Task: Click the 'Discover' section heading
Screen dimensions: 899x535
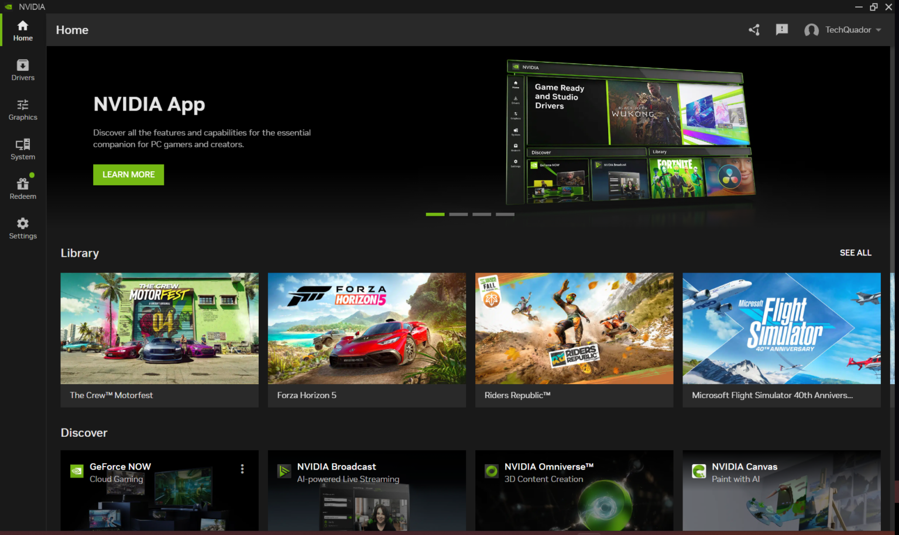Action: [84, 433]
